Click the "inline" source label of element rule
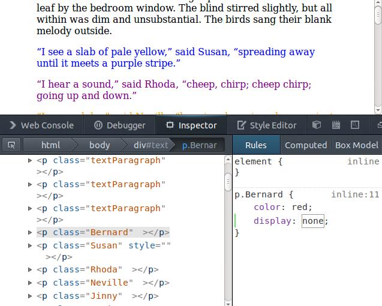This screenshot has width=382, height=306. [x=363, y=161]
